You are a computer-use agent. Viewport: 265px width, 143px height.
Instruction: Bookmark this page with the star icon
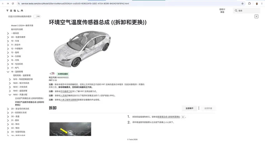click(x=242, y=3)
